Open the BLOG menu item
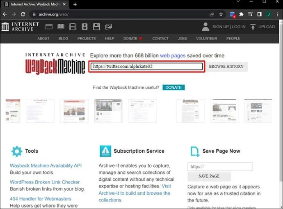 click(x=63, y=39)
